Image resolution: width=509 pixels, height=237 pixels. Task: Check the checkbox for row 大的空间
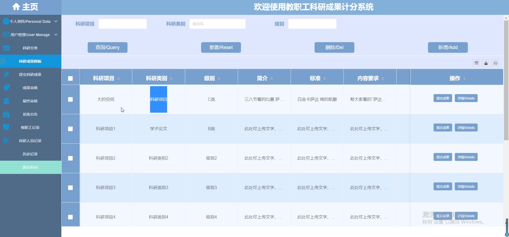click(x=70, y=99)
